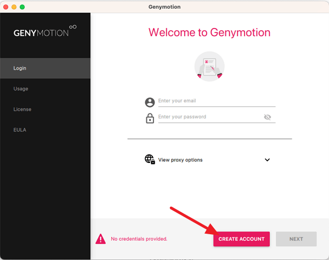Click the 'No credentials provided.' message

139,239
